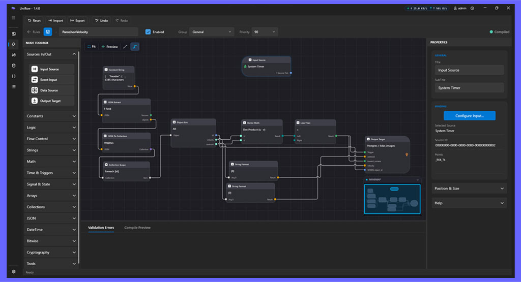Click the Reset button
The height and width of the screenshot is (282, 521).
tap(34, 20)
